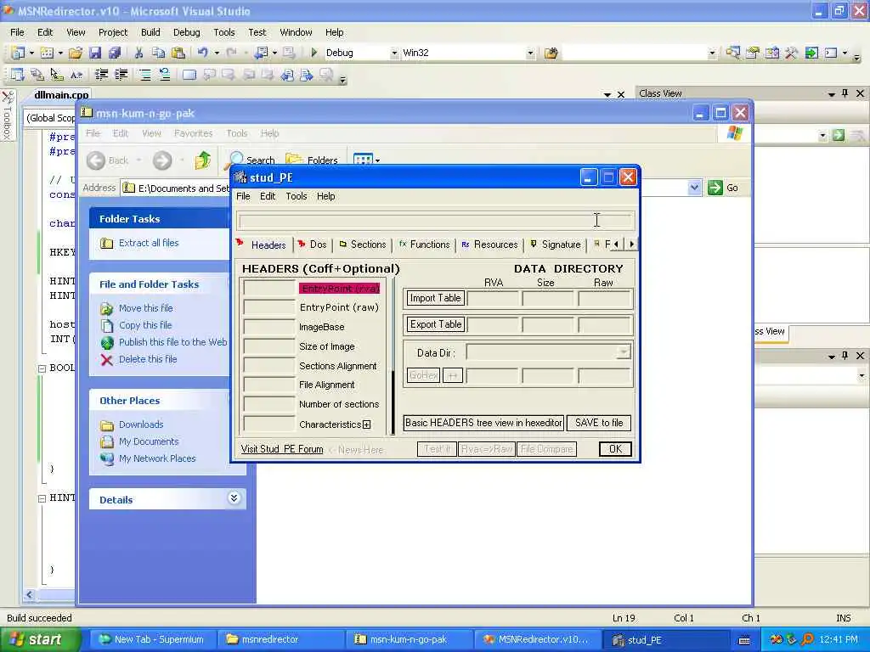Toggle auto-hide pin on Class View panel
870x652 pixels.
[845, 93]
